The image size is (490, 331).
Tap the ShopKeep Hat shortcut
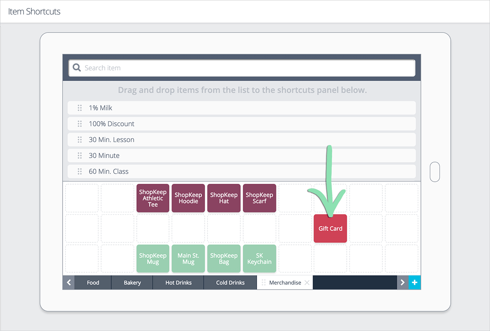pos(224,198)
